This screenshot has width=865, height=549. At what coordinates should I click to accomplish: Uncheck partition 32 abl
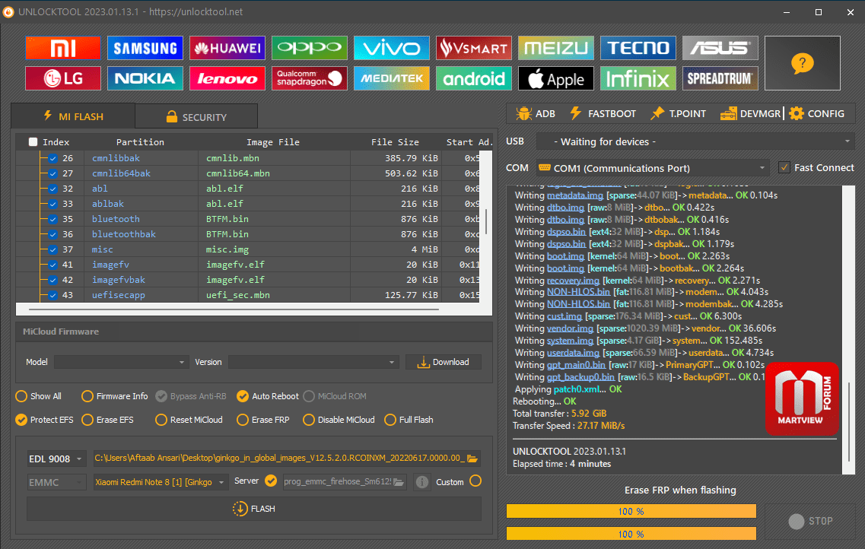(53, 189)
